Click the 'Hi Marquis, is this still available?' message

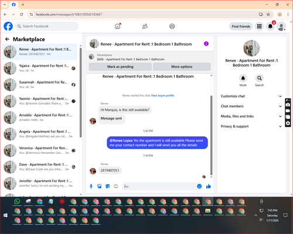(x=125, y=110)
